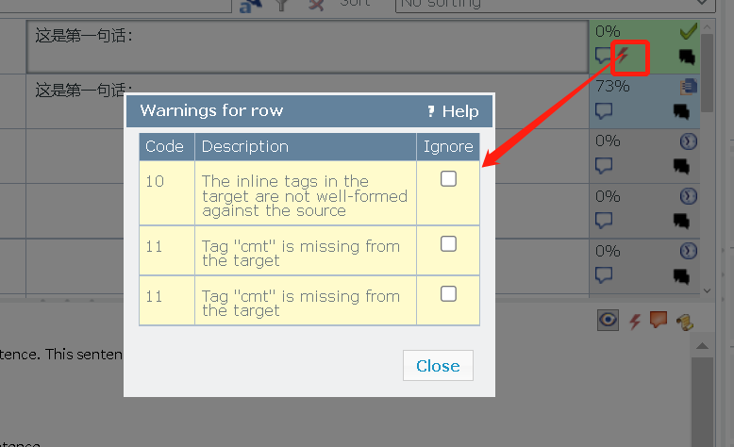Click the document icon next to 73%
The height and width of the screenshot is (447, 734).
(x=689, y=87)
